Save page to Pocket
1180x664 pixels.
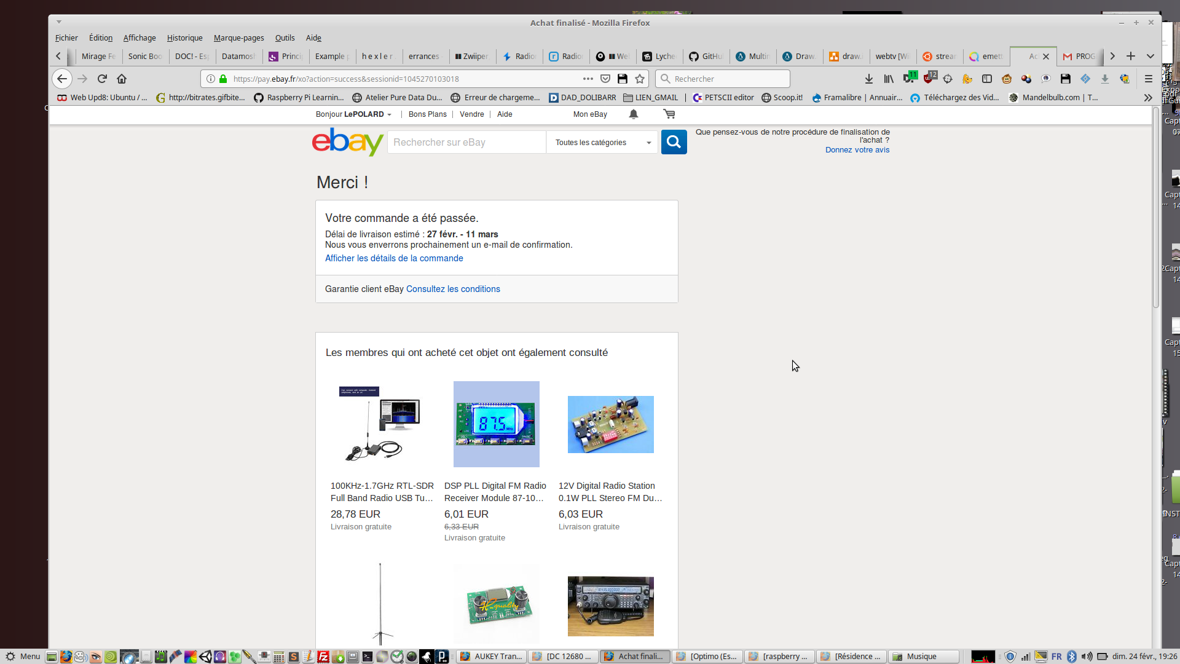pyautogui.click(x=605, y=79)
